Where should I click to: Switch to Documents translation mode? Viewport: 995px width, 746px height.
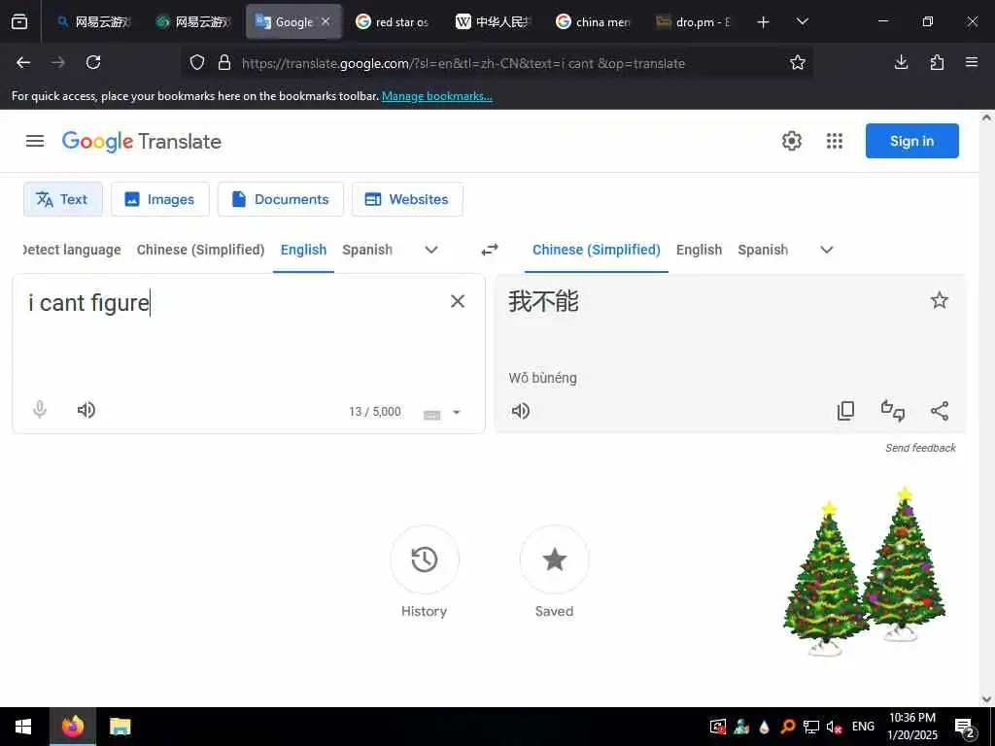(x=281, y=199)
